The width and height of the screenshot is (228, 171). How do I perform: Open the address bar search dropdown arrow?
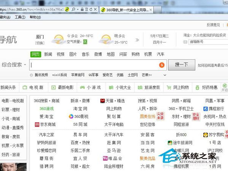click(78, 9)
